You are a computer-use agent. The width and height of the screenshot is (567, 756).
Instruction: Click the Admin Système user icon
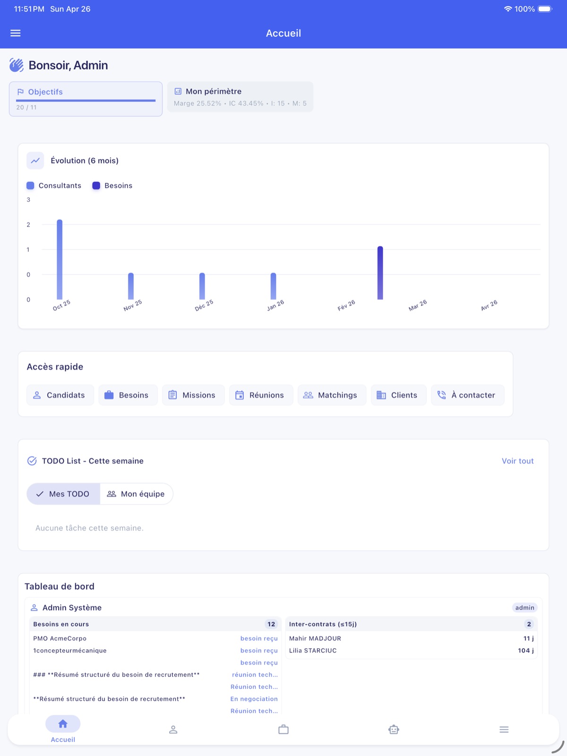34,608
